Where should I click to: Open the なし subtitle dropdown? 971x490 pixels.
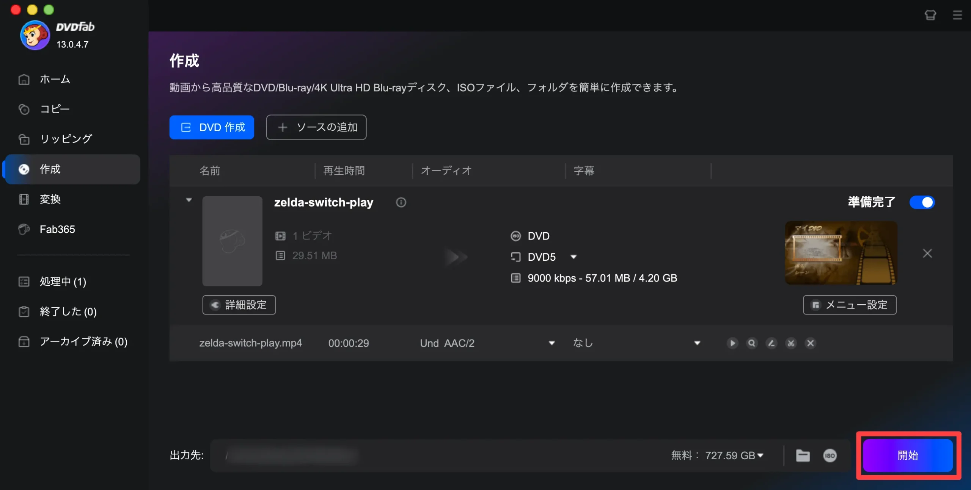697,343
